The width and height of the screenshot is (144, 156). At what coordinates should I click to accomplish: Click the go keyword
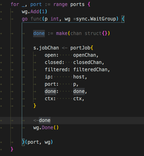(25, 19)
